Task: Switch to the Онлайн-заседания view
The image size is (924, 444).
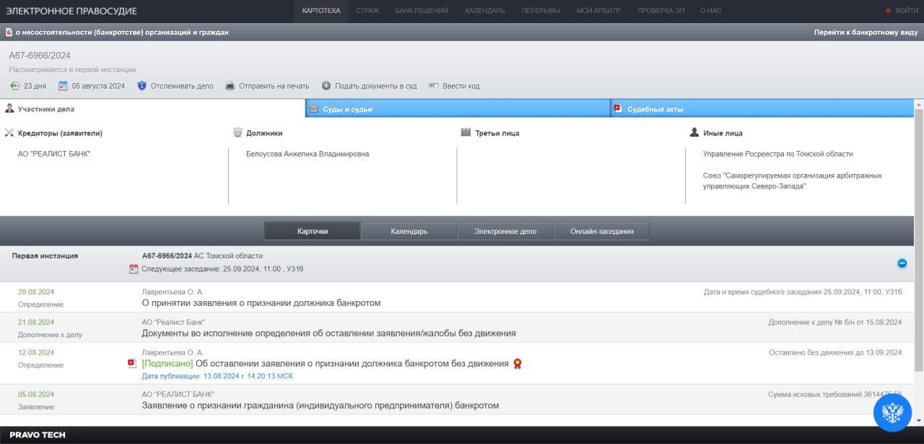Action: pos(601,231)
